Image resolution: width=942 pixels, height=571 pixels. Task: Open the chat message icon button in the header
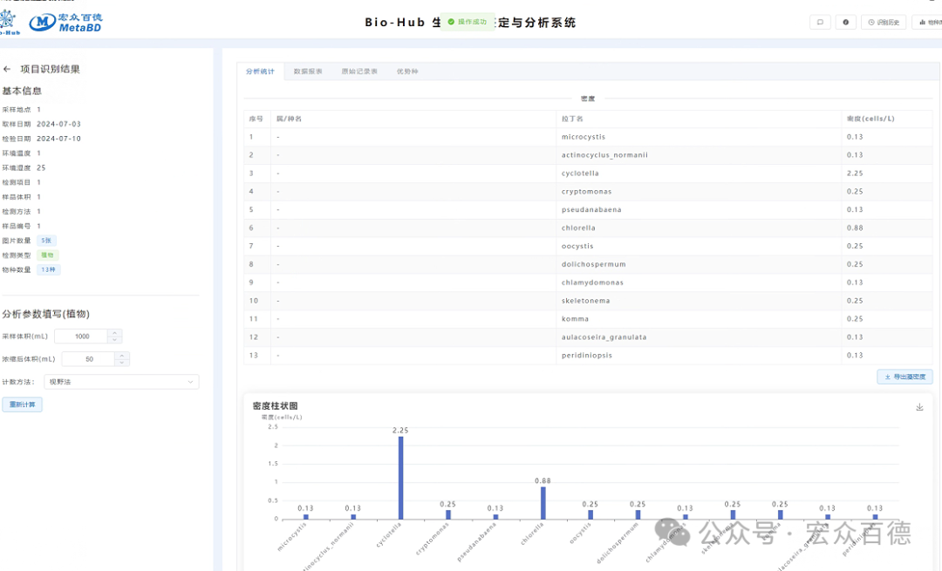pos(820,22)
